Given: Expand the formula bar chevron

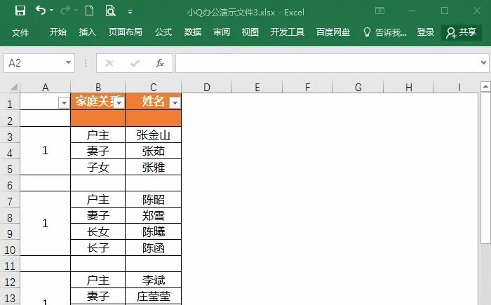Looking at the screenshot, I should coord(483,63).
